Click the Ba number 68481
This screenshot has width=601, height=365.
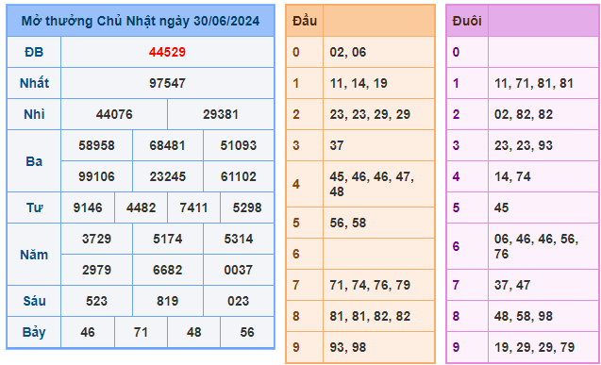coord(168,145)
